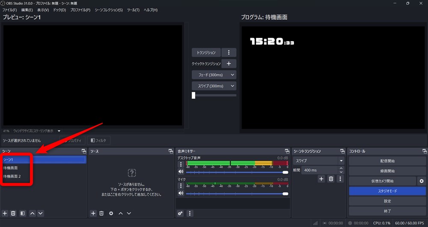The width and height of the screenshot is (428, 227).
Task: Add a scene transition with the plus icon
Action: pos(321,179)
